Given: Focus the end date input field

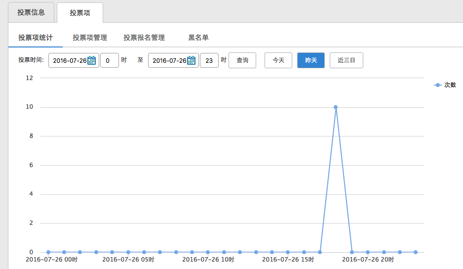Looking at the screenshot, I should click(169, 61).
